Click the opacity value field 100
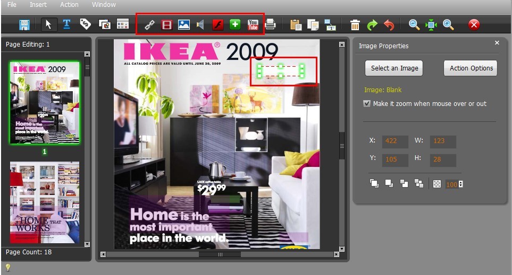The width and height of the screenshot is (512, 275). 451,184
